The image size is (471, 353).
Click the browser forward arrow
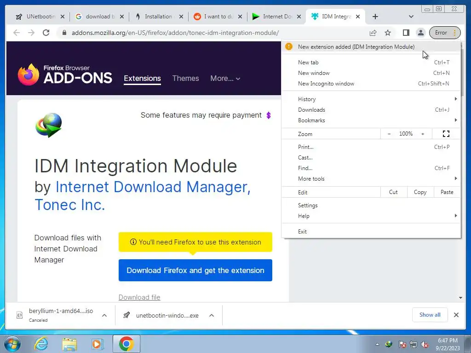(x=31, y=33)
